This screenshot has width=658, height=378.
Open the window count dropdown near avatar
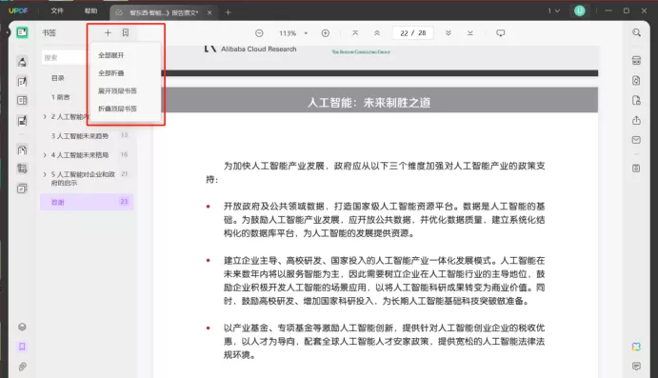click(553, 10)
